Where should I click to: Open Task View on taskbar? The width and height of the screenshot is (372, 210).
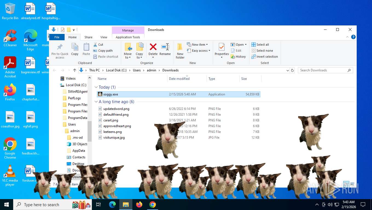tap(98, 205)
